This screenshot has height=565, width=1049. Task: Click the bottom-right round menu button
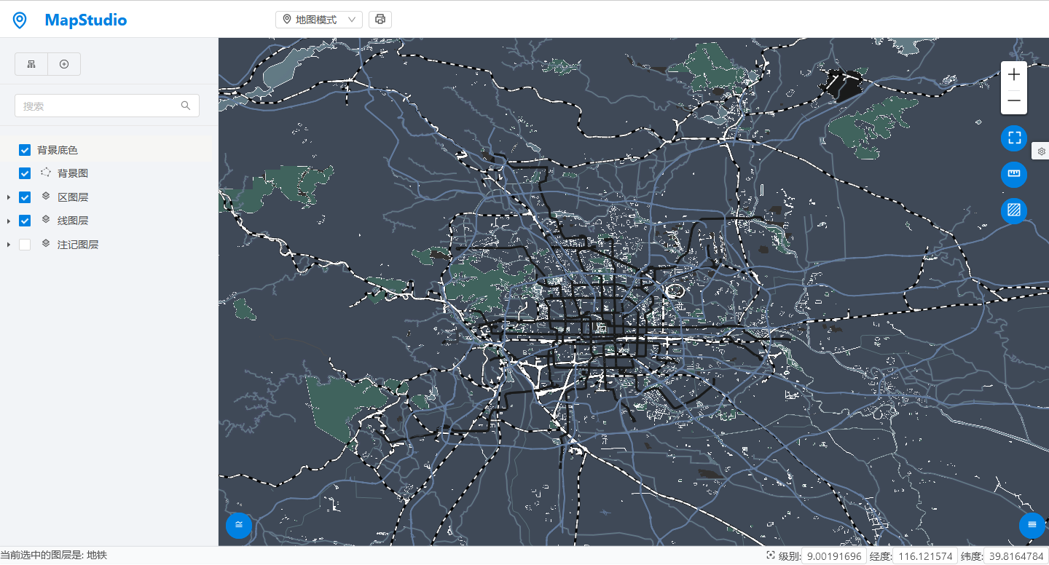click(x=1032, y=525)
